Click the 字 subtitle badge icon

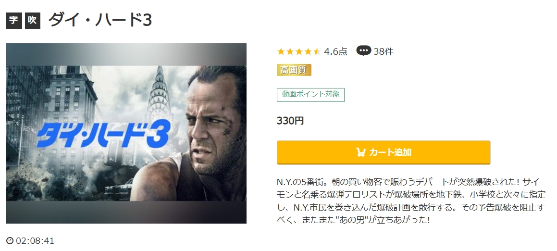[x=14, y=20]
